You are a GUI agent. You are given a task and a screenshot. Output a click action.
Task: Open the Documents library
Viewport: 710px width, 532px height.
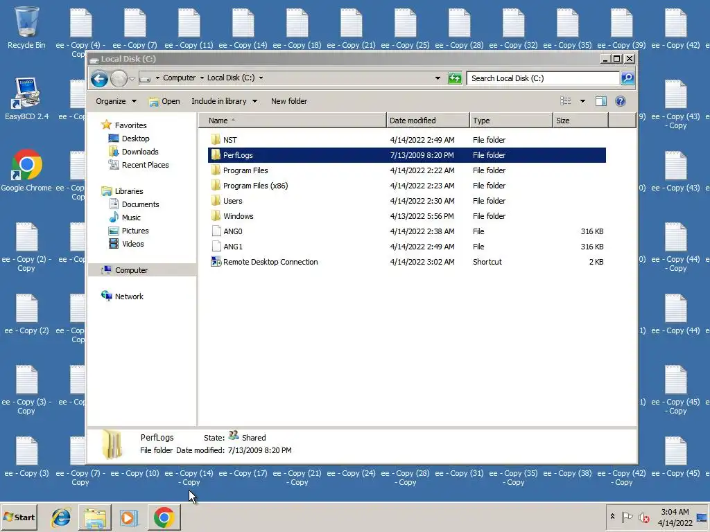140,204
